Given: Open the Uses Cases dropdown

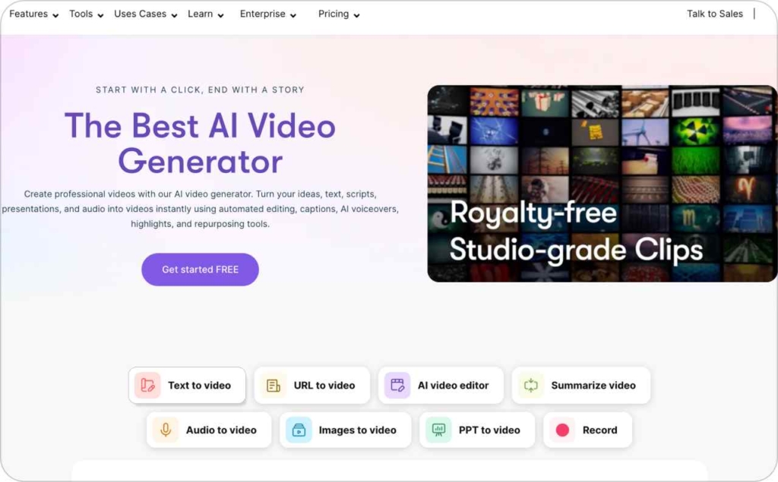Looking at the screenshot, I should point(174,14).
